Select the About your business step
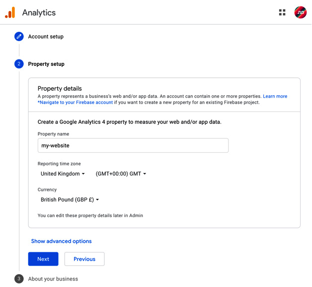 pos(53,279)
